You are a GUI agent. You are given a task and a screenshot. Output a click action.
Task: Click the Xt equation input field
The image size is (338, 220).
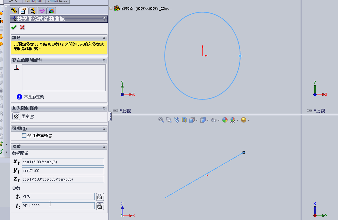[x=63, y=162]
